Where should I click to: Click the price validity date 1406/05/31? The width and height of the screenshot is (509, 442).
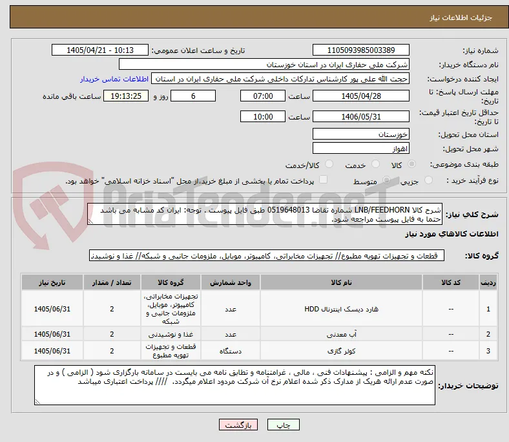360,116
